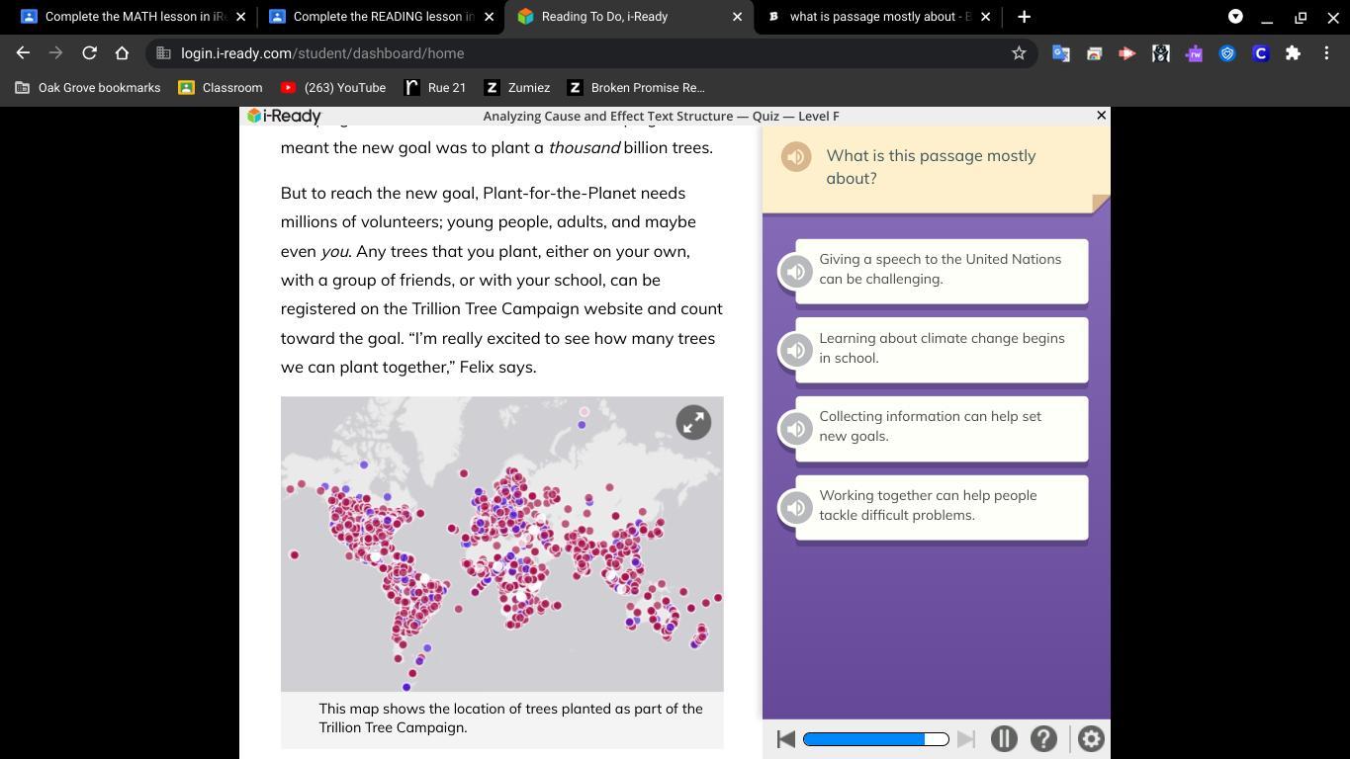Pause the i-Ready lesson
The image size is (1350, 759).
click(1004, 739)
